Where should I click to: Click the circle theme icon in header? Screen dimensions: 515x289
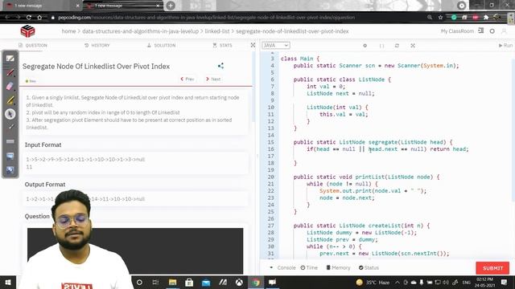coord(492,31)
